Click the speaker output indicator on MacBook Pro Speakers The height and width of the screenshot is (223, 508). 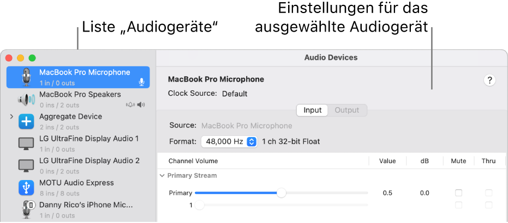[x=141, y=104]
